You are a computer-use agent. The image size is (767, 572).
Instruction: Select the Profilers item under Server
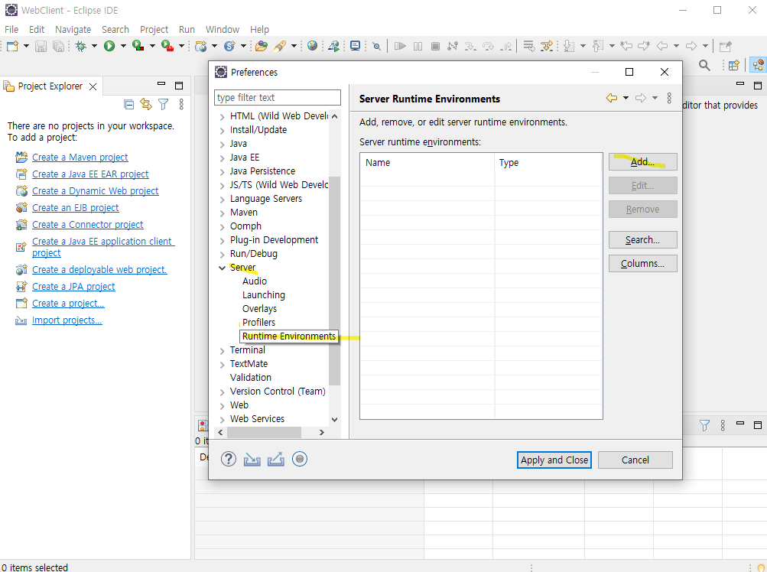(x=258, y=323)
